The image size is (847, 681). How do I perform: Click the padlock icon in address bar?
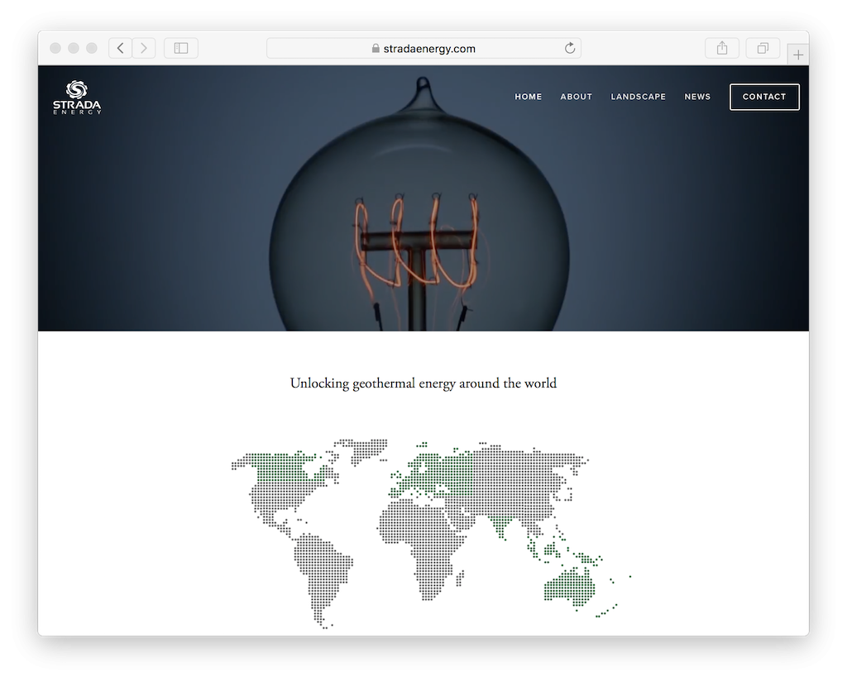(x=376, y=49)
